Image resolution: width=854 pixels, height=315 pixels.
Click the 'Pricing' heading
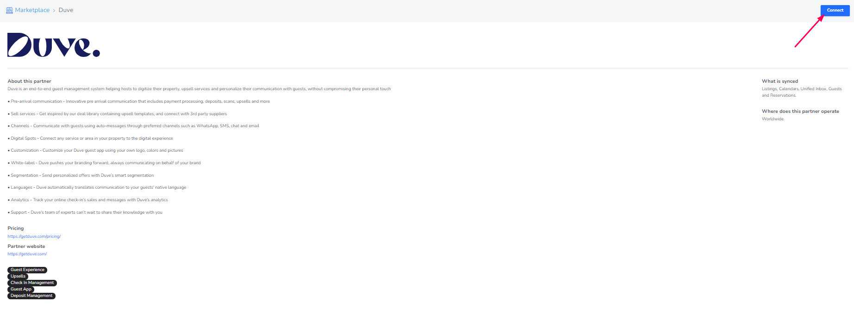coord(16,229)
